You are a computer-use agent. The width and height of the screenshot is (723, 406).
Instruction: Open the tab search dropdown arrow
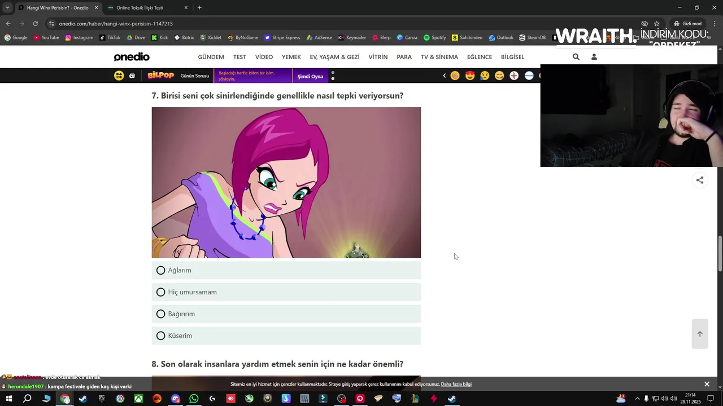7,7
